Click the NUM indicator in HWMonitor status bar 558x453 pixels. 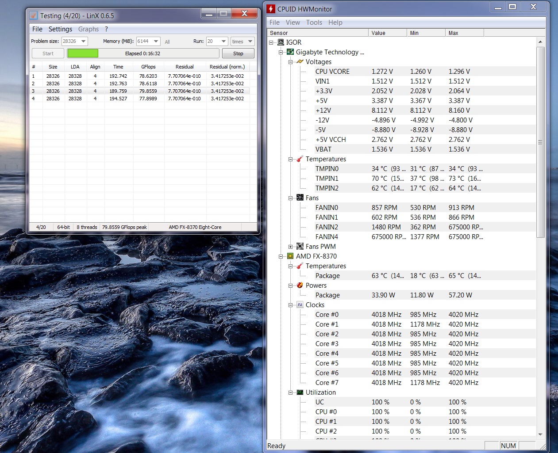pyautogui.click(x=508, y=446)
